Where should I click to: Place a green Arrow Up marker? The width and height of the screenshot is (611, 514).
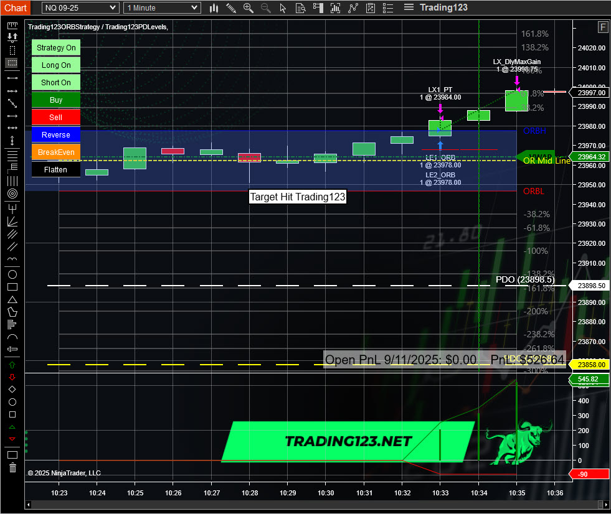click(12, 365)
